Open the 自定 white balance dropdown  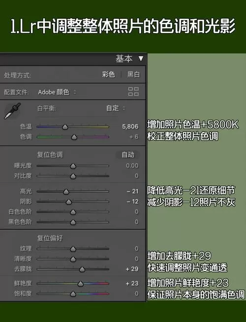tap(116, 108)
